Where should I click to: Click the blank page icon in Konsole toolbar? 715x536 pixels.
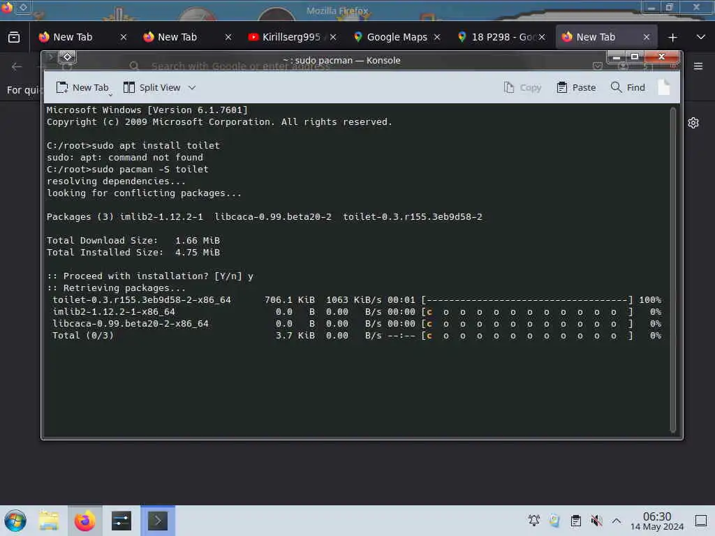[664, 87]
